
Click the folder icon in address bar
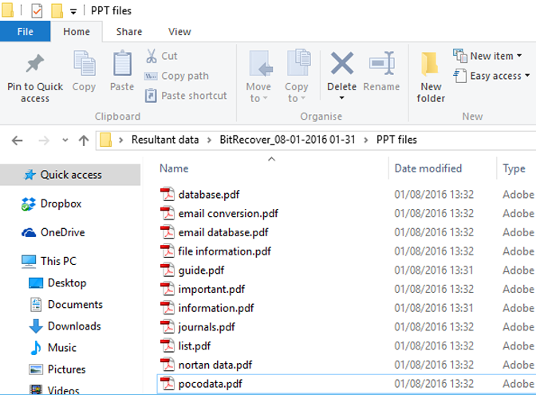[105, 140]
